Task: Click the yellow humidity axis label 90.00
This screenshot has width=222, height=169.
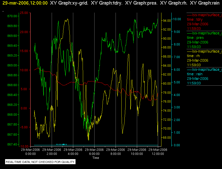Action: point(167,39)
